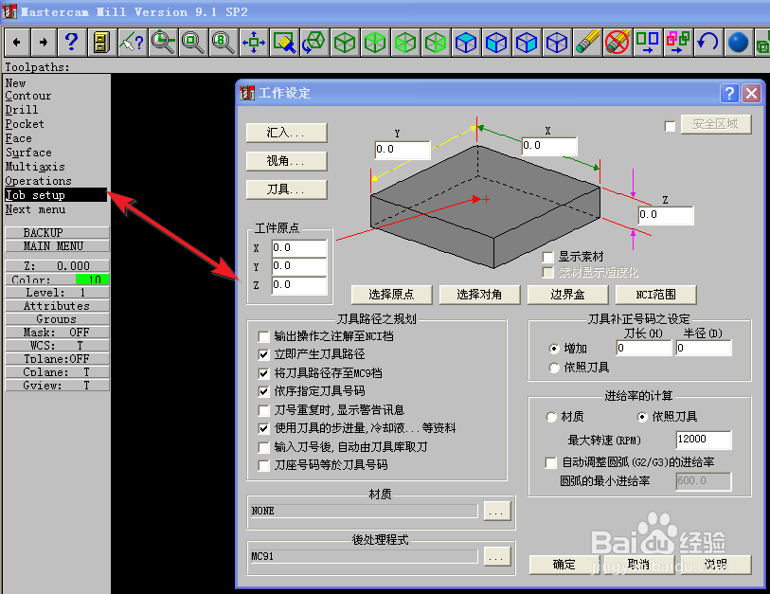Browse post processor with 後处理程式 ellipsis button
Screen dimensions: 770x594
[497, 557]
